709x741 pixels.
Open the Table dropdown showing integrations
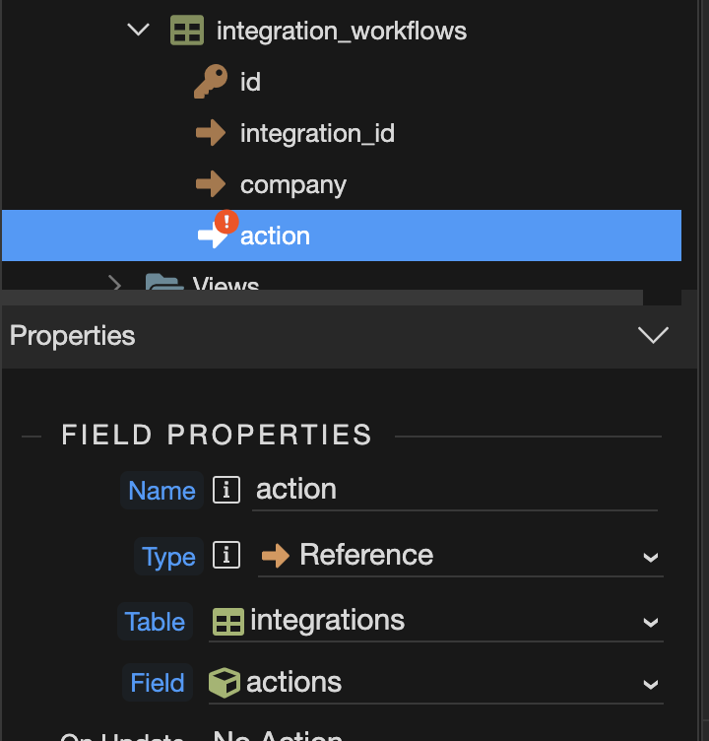pyautogui.click(x=435, y=621)
